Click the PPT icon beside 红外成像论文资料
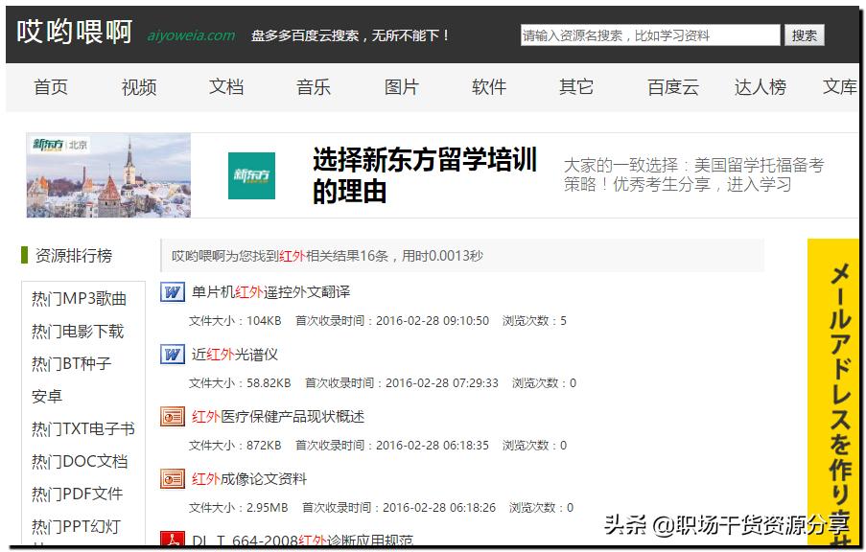This screenshot has height=552, width=866. click(x=172, y=479)
